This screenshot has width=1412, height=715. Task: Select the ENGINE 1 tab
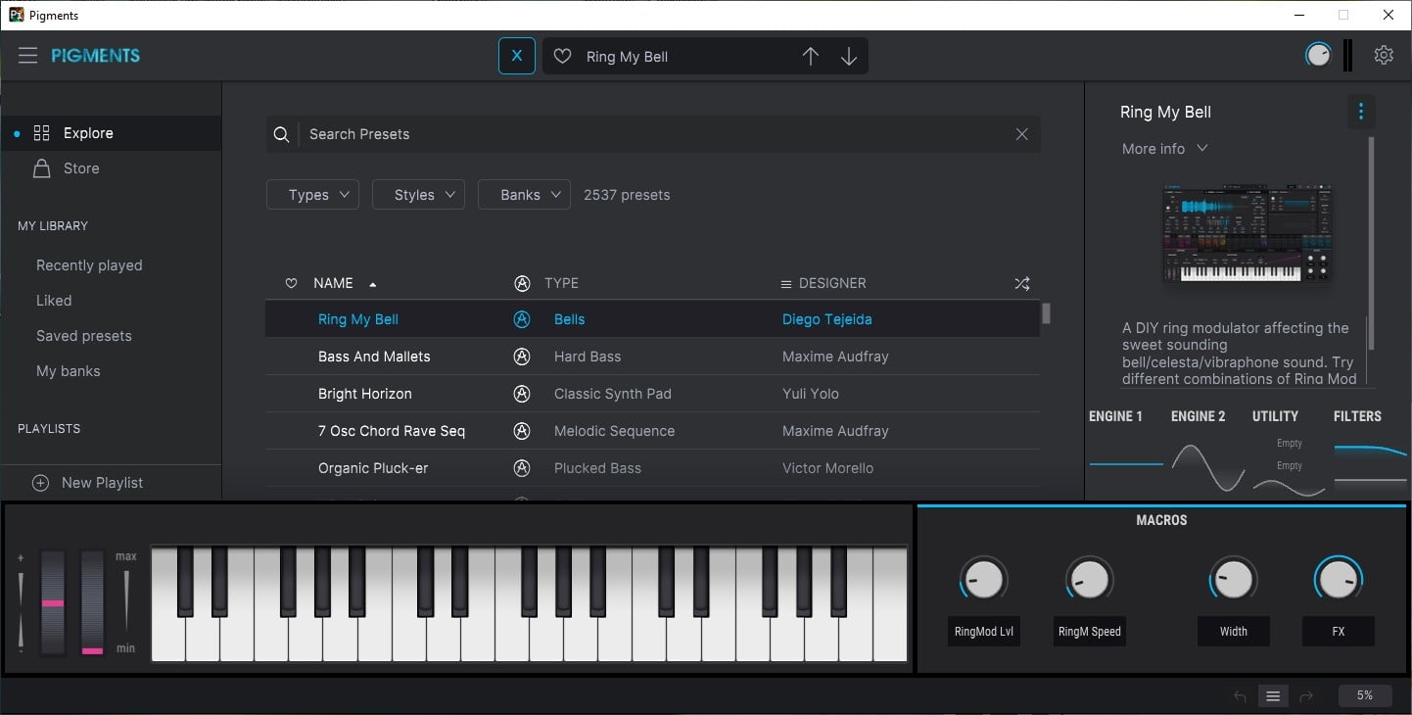coord(1115,416)
